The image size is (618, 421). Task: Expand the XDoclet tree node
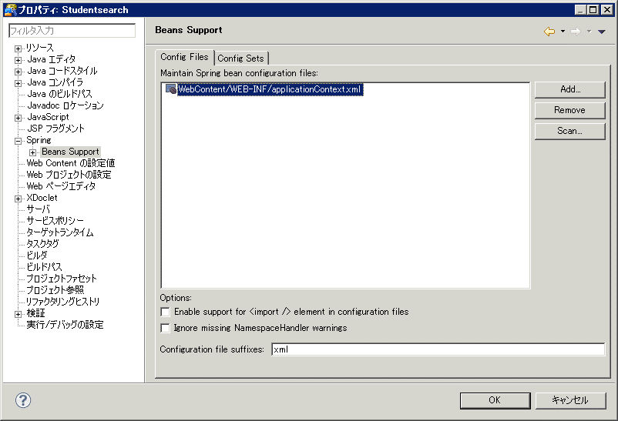tap(18, 199)
